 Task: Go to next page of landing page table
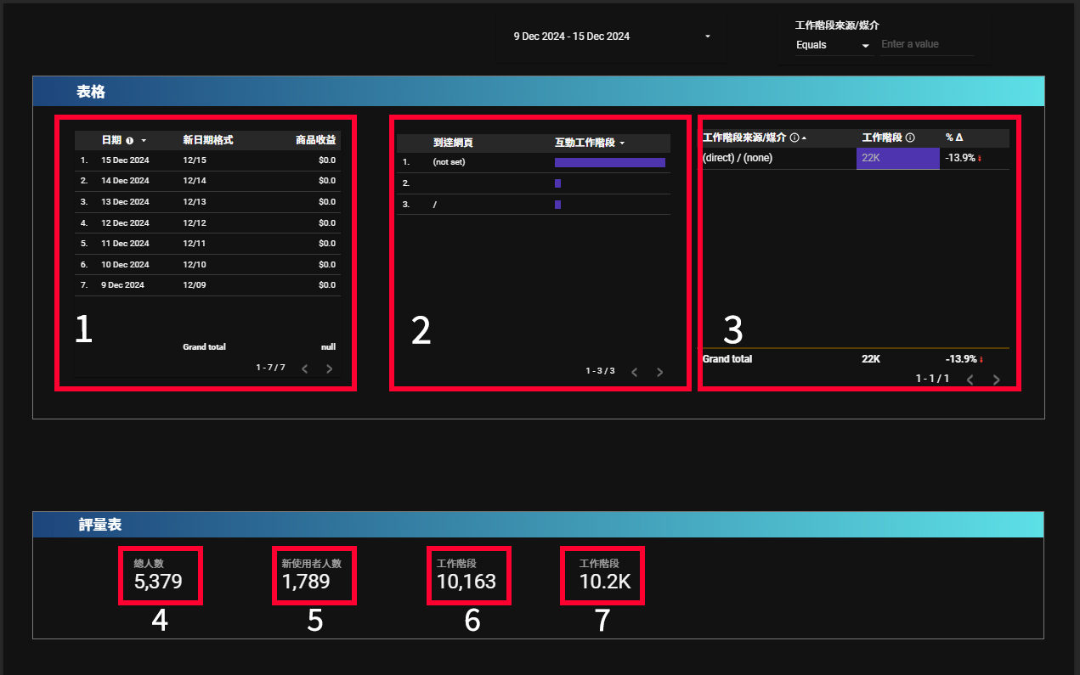click(659, 372)
